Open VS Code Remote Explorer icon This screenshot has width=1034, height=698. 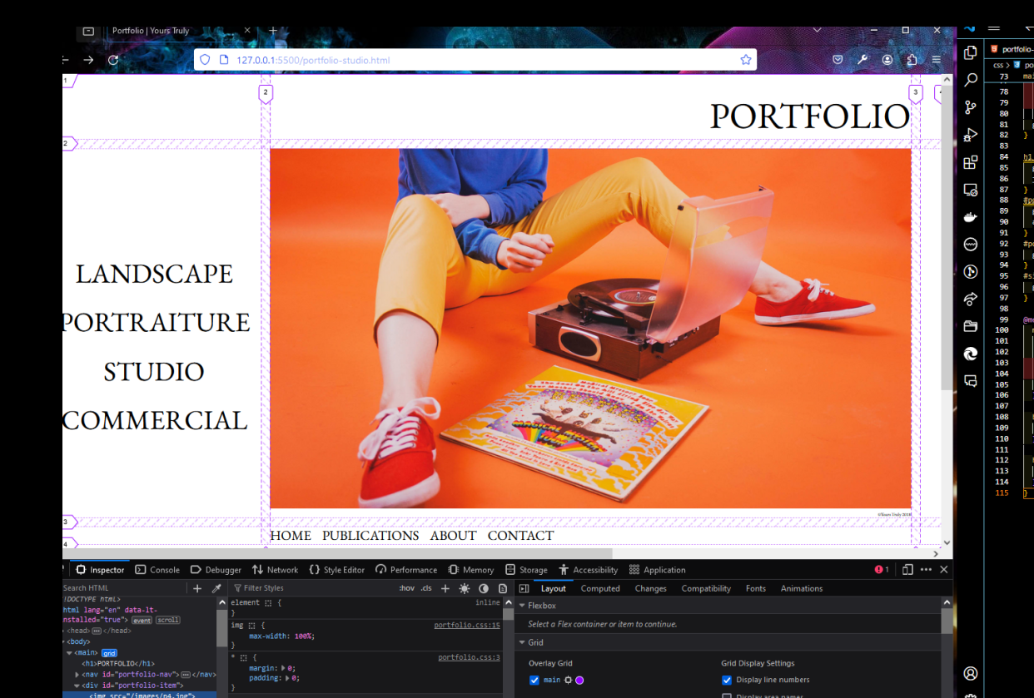pos(971,190)
